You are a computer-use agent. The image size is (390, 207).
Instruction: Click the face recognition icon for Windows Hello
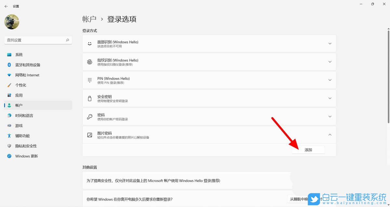click(x=89, y=43)
